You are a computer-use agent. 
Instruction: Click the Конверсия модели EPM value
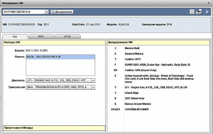tap(169, 25)
